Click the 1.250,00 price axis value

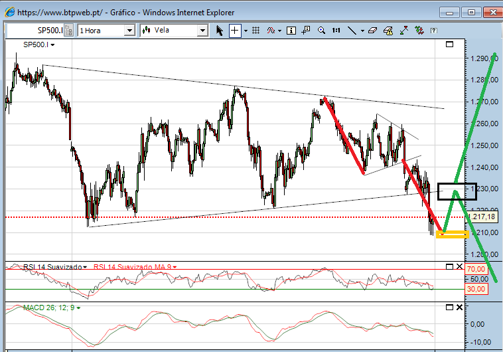484,145
